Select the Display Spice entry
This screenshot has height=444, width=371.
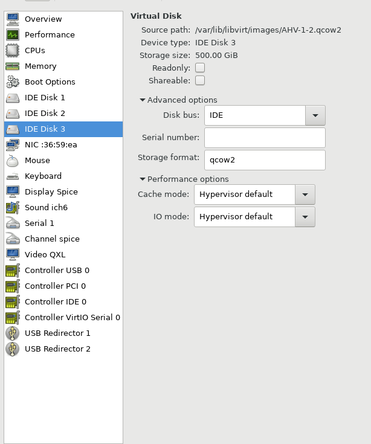63,192
